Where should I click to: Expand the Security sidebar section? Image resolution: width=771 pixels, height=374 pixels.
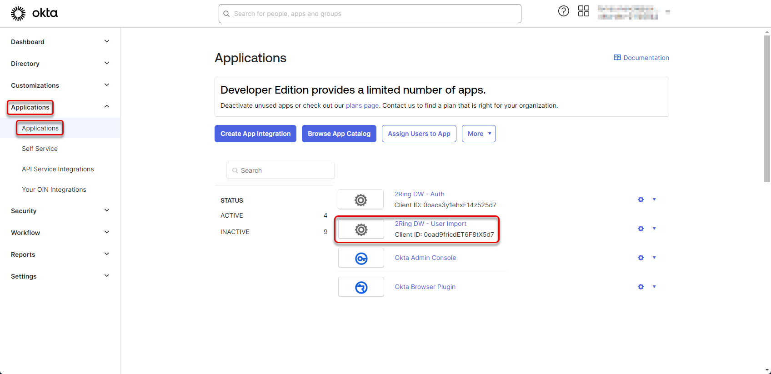(x=106, y=210)
